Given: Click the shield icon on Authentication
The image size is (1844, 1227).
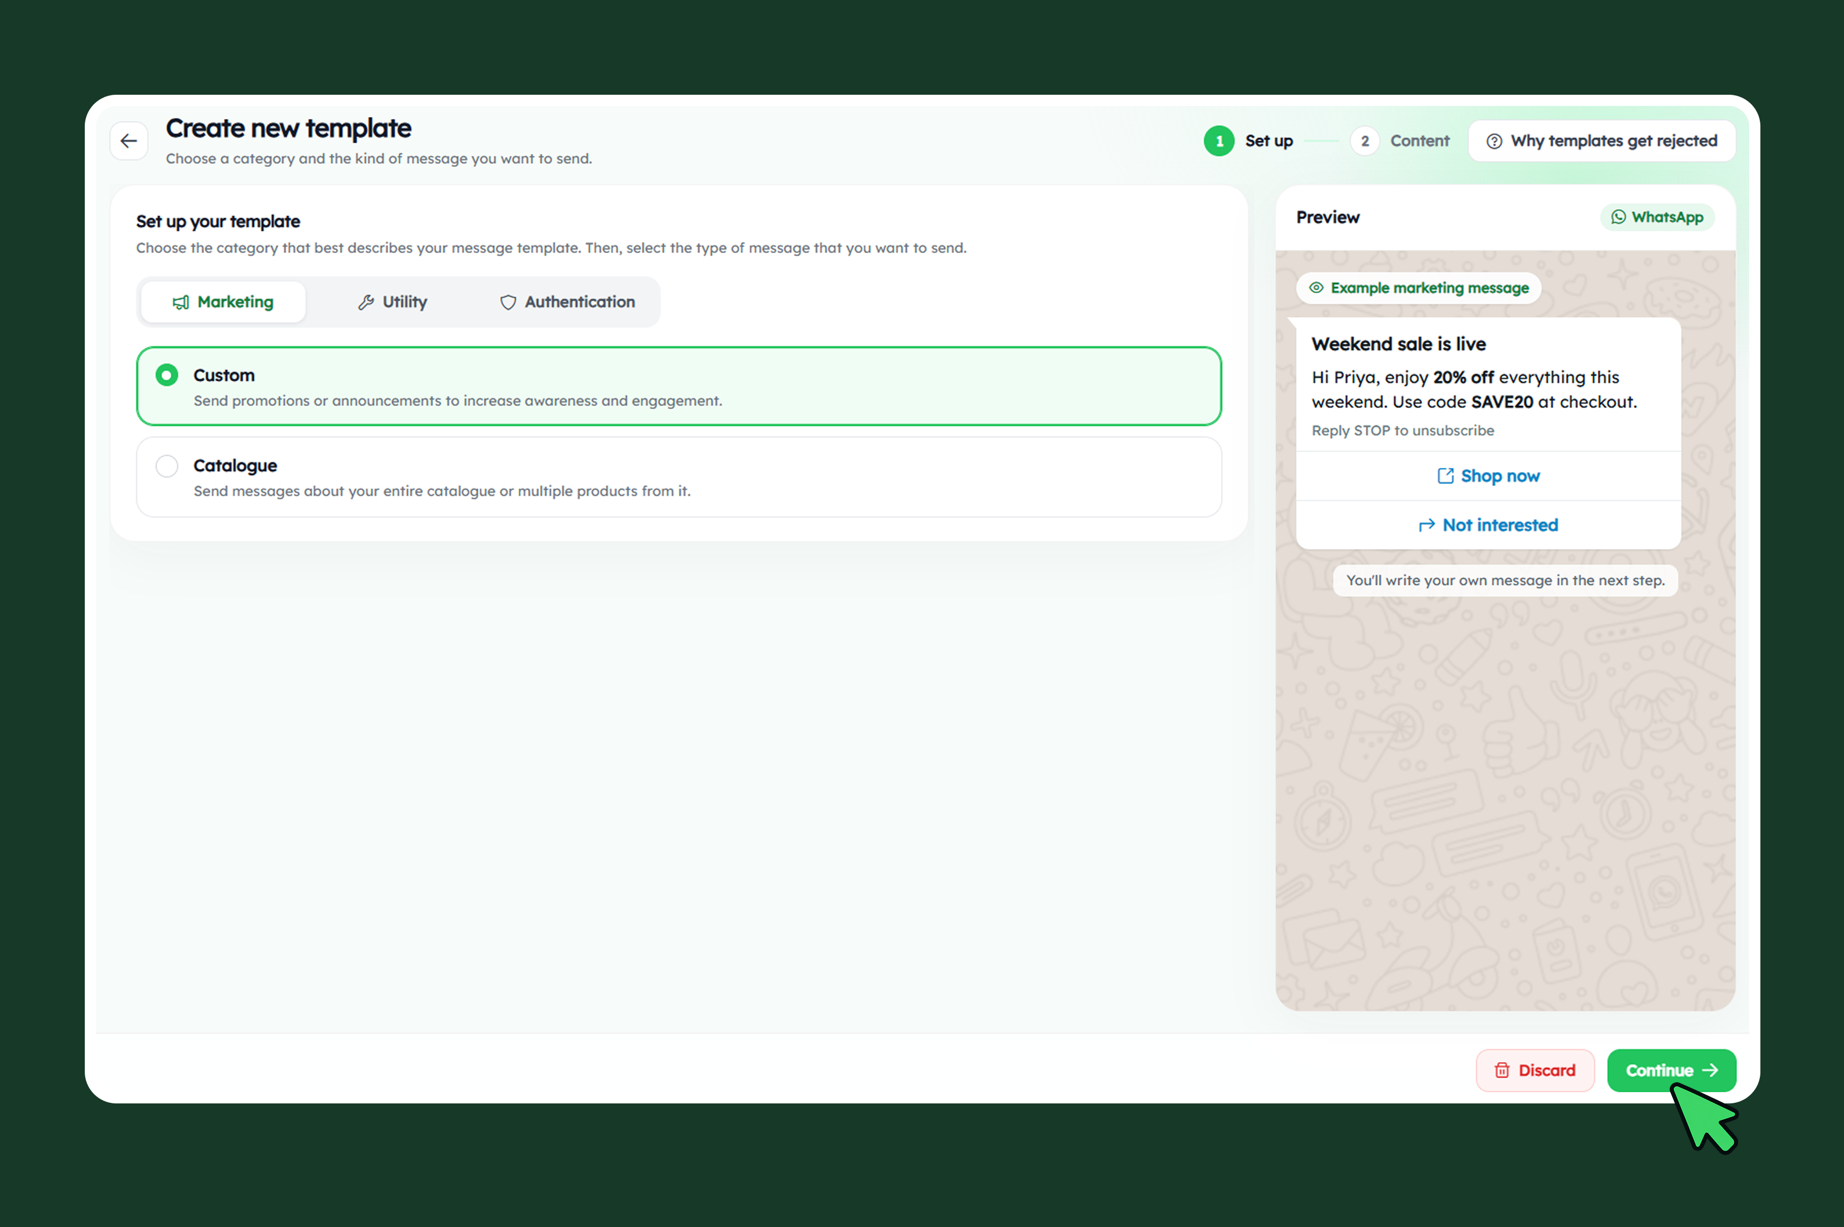Looking at the screenshot, I should point(508,302).
